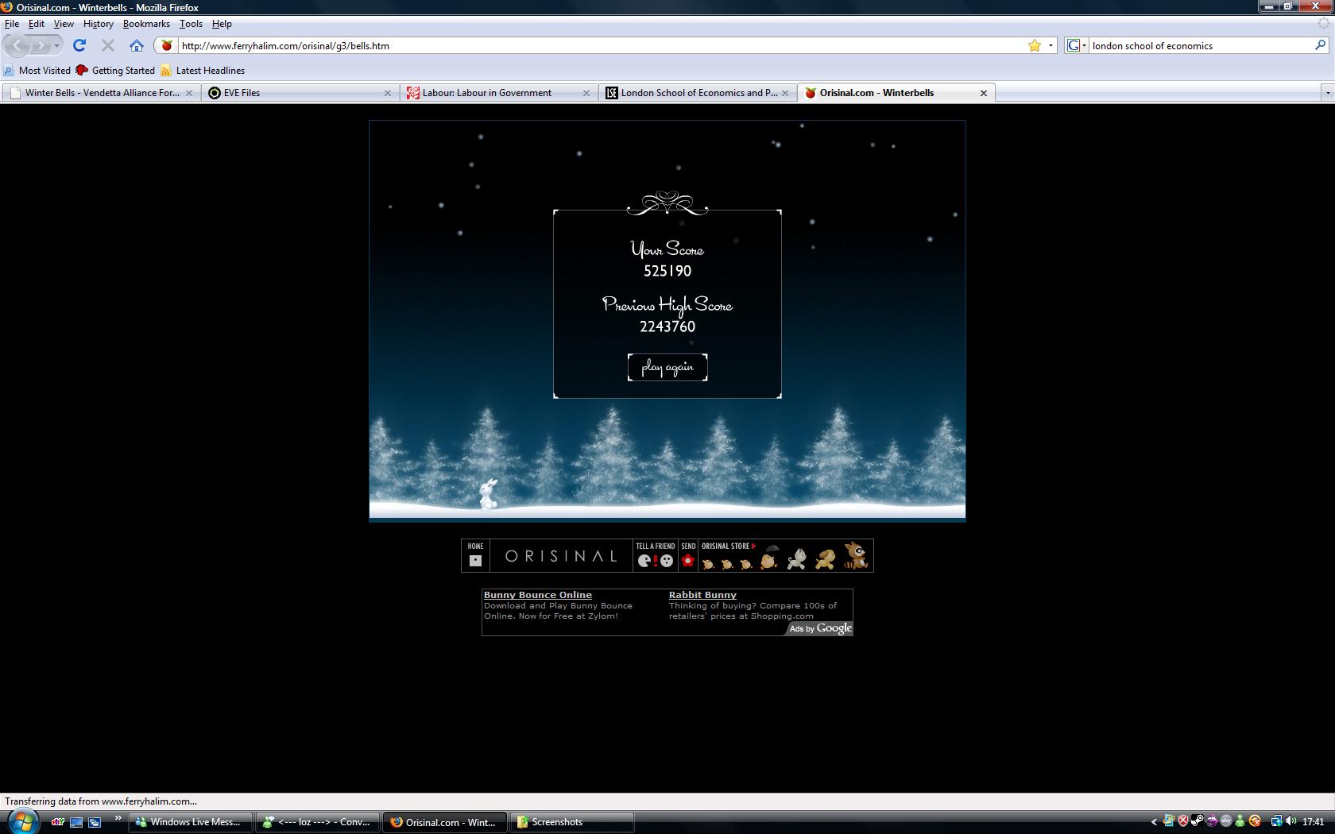
Task: Open Windows Security Center red shield icon
Action: (x=1182, y=822)
